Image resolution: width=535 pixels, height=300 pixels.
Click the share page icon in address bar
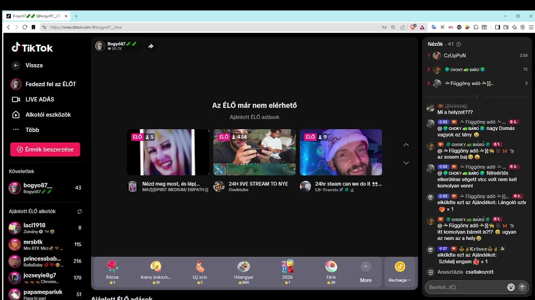click(x=403, y=27)
